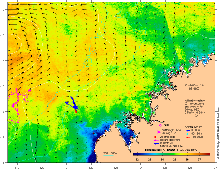Click the latitude axis label -12

click(3, 10)
